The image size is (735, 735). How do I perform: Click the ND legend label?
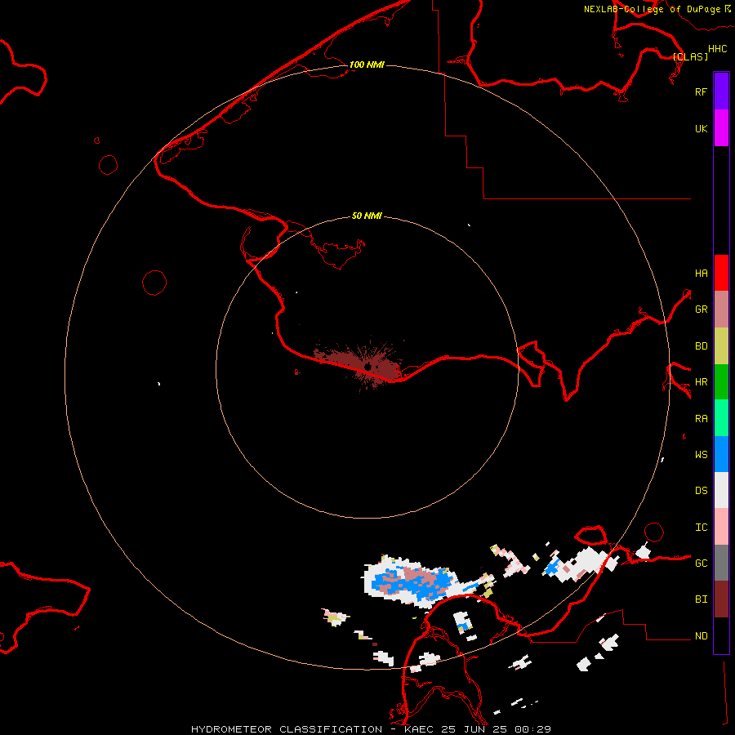pos(701,636)
